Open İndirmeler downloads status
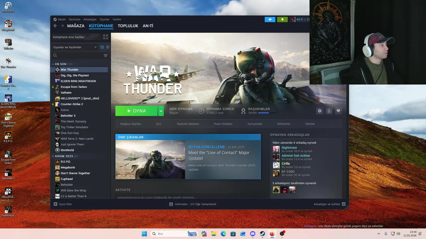Image resolution: width=426 pixels, height=239 pixels. (x=193, y=204)
